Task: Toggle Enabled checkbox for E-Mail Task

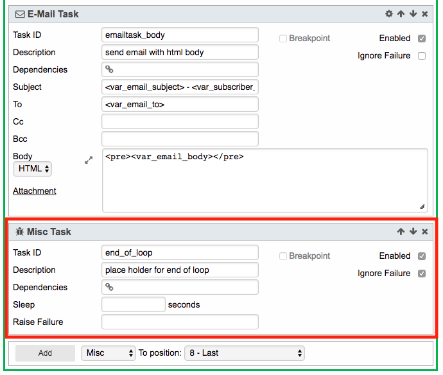Action: [x=422, y=39]
